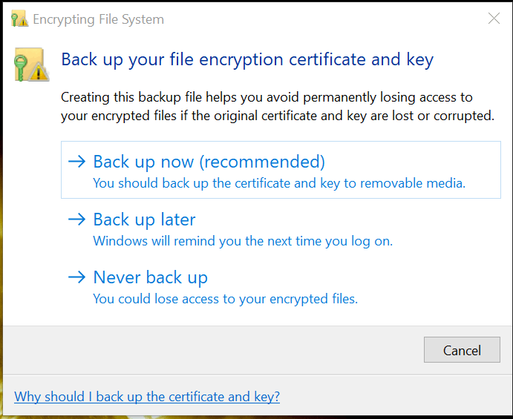Click the small key icon in title bar
Image resolution: width=513 pixels, height=419 pixels.
coord(19,19)
